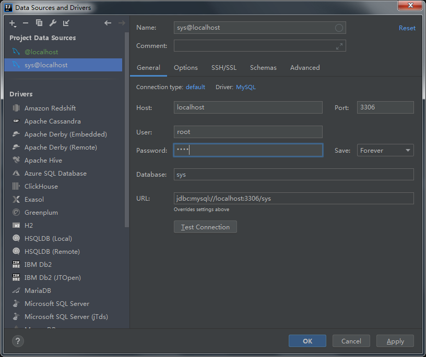Switch to the General tab
Image resolution: width=426 pixels, height=357 pixels.
[148, 68]
